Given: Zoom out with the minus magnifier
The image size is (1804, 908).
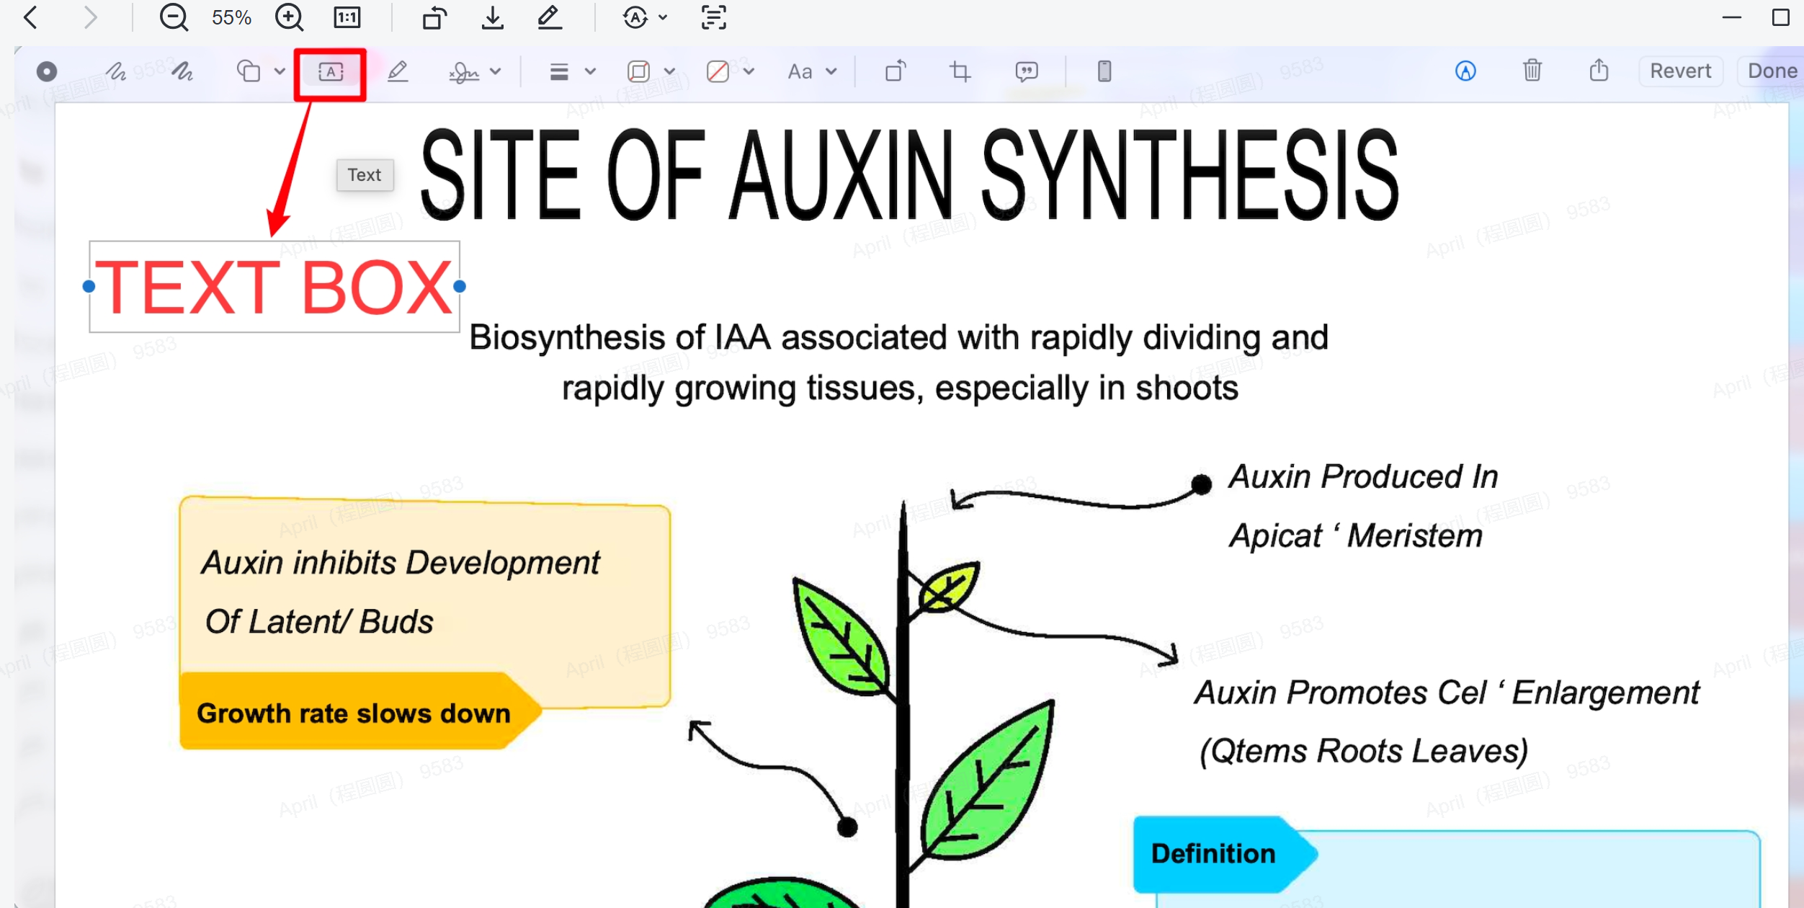Looking at the screenshot, I should [173, 17].
